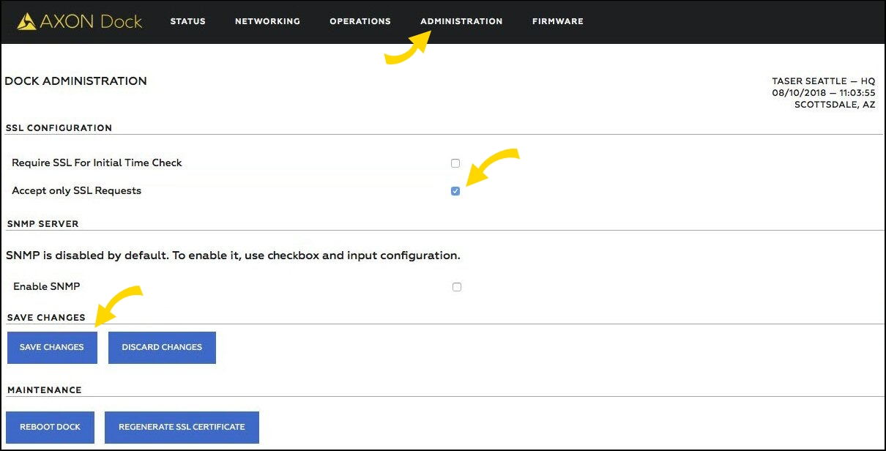
Task: Open the Firmware tab
Action: pos(557,21)
